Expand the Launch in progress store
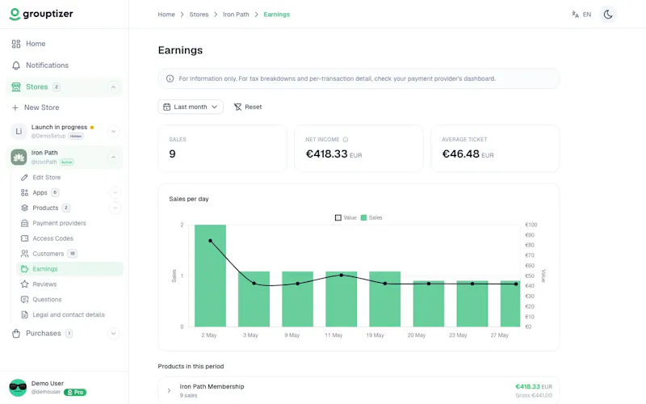Image resolution: width=646 pixels, height=404 pixels. tap(113, 132)
